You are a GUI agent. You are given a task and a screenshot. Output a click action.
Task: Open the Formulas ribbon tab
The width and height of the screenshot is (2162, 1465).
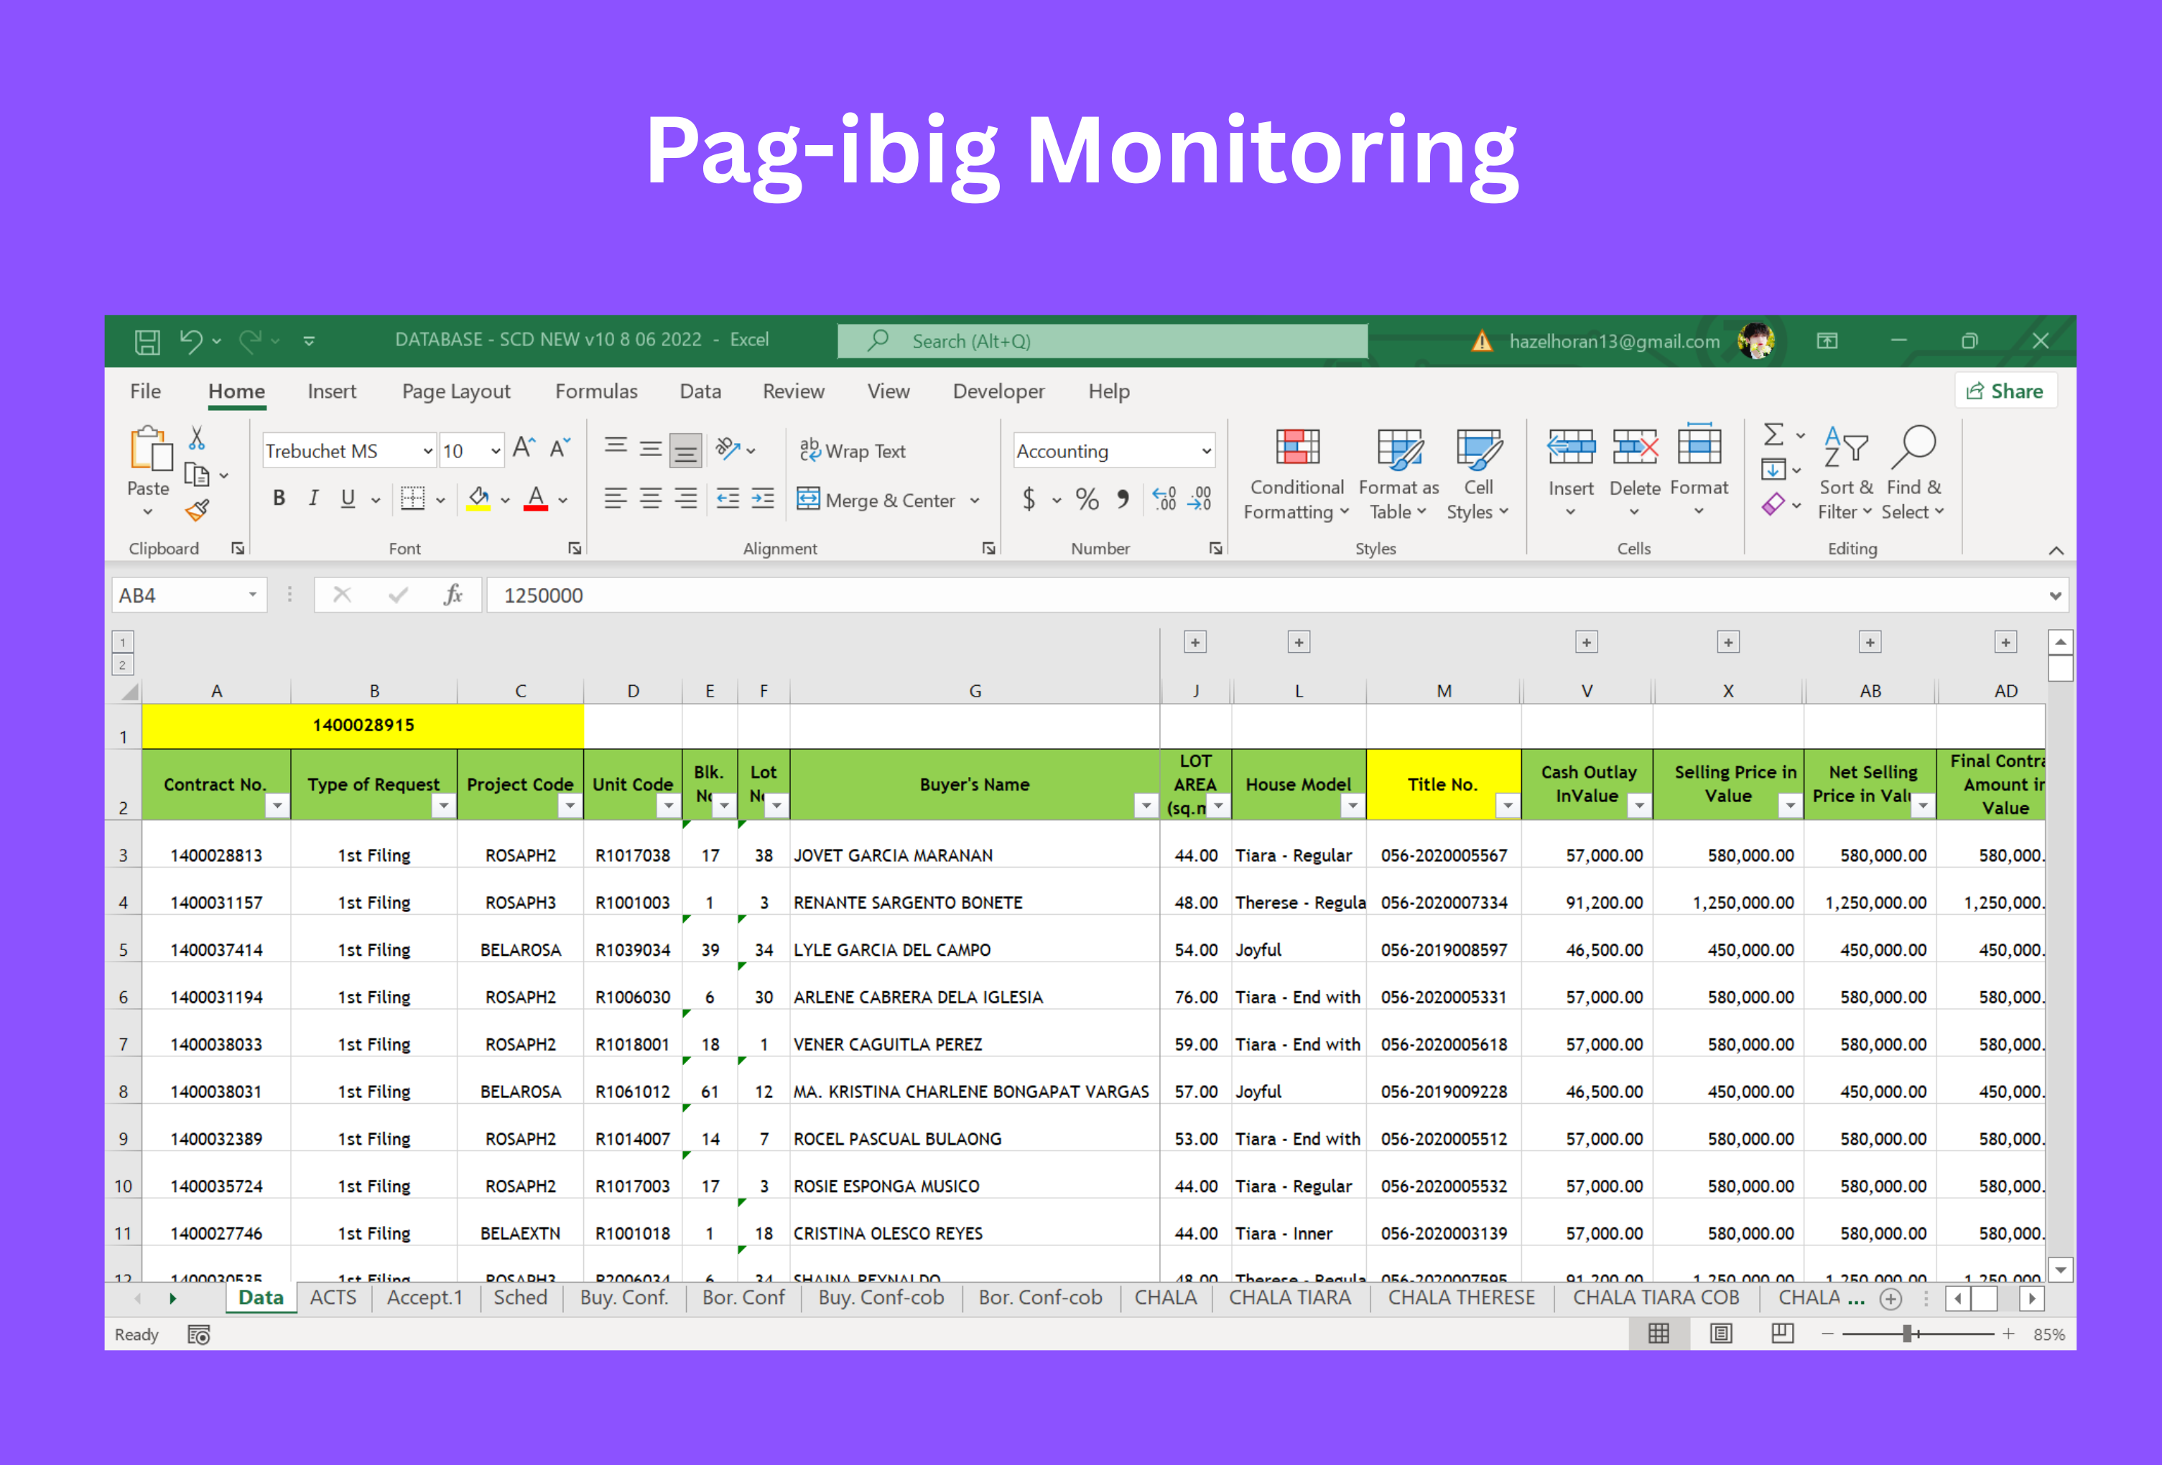click(595, 391)
